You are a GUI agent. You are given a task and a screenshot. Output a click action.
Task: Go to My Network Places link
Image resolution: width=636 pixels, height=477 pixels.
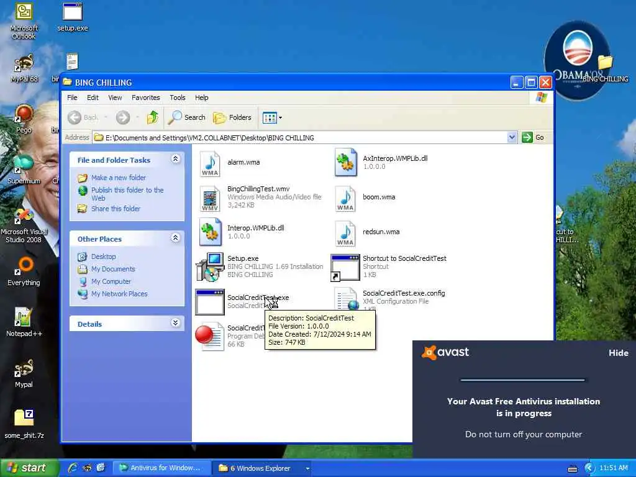pos(119,294)
